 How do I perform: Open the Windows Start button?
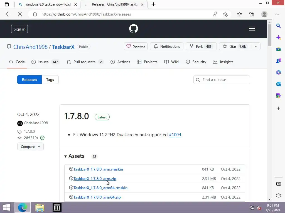(7, 207)
